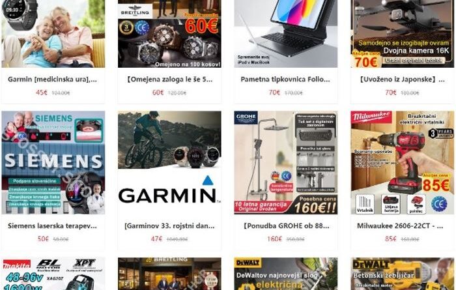
Task: Select the Milwaukee drill 85€ product image
Action: click(402, 163)
